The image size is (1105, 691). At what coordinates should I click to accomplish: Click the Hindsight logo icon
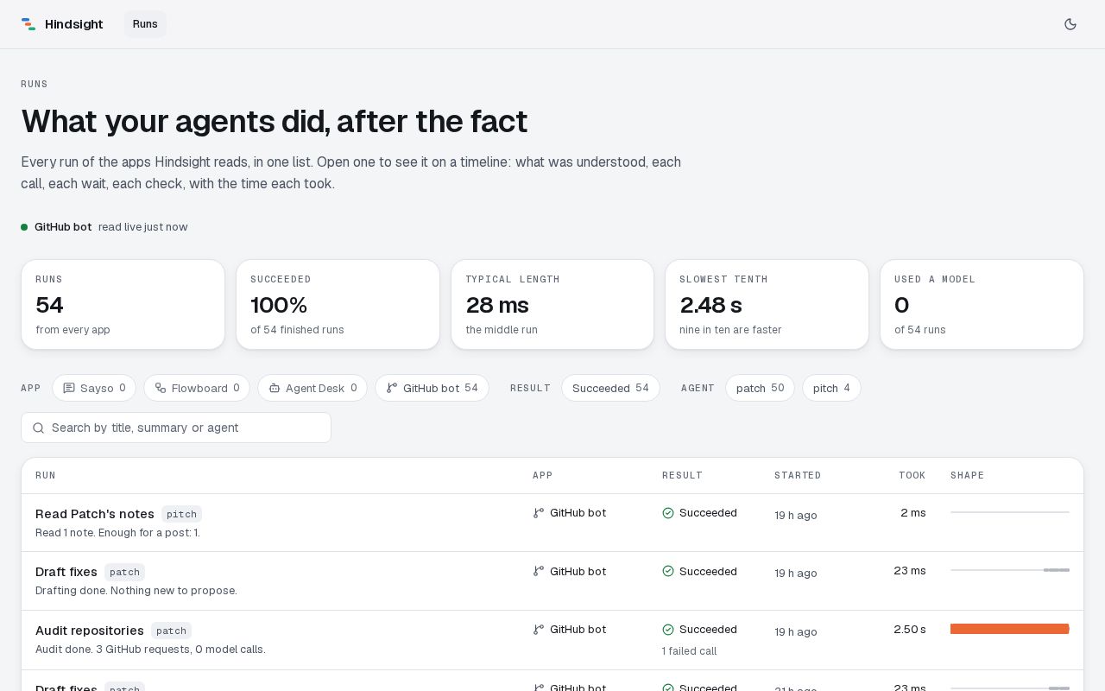tap(28, 24)
